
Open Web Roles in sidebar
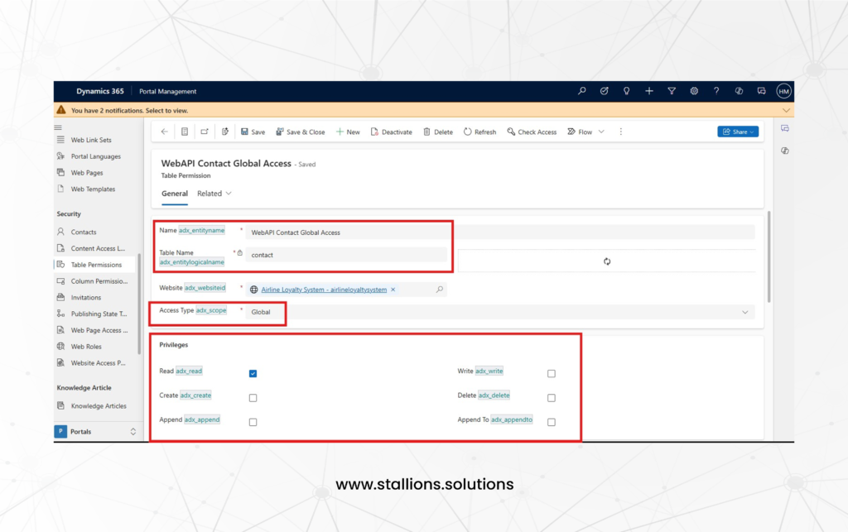point(86,347)
